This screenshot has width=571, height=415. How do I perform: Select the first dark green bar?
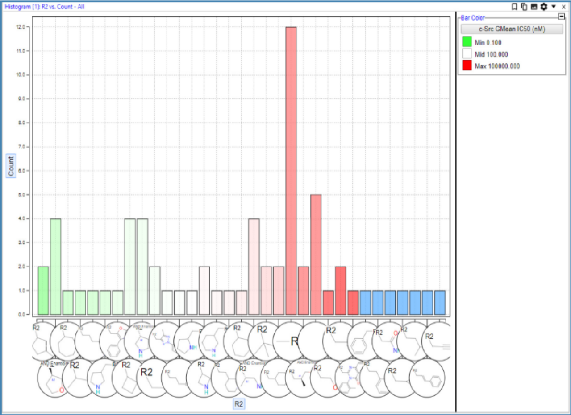[43, 290]
